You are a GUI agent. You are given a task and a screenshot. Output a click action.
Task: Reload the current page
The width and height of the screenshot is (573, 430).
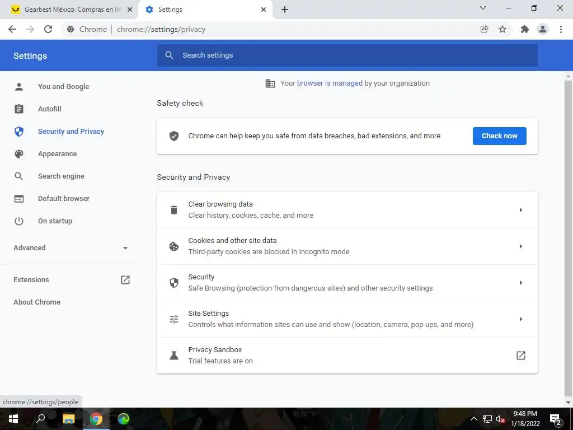pyautogui.click(x=48, y=29)
